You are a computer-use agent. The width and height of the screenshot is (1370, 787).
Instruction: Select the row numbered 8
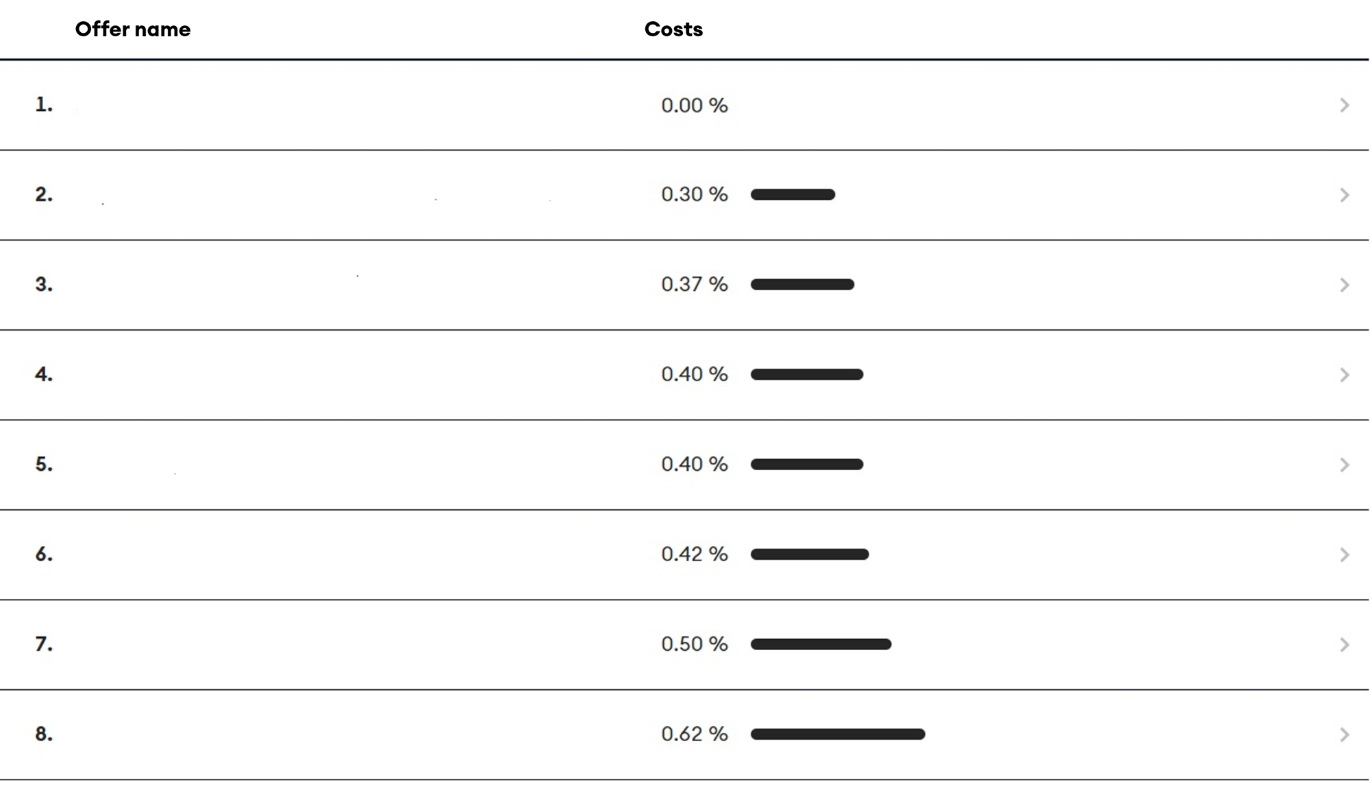tap(43, 734)
